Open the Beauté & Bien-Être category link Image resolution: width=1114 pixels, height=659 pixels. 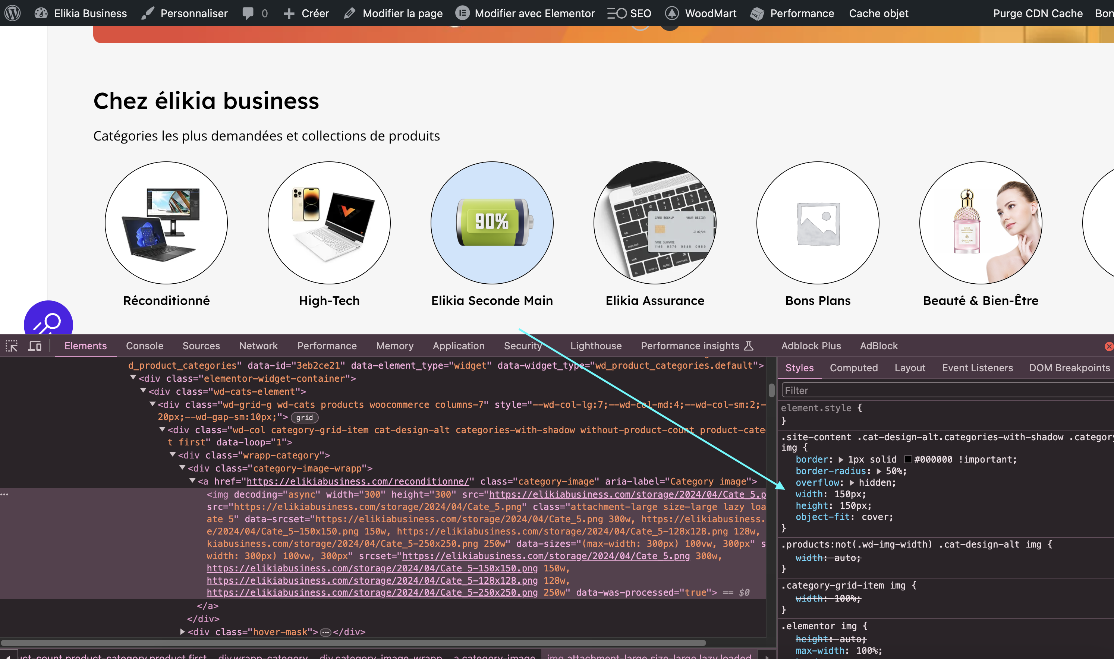pyautogui.click(x=981, y=301)
